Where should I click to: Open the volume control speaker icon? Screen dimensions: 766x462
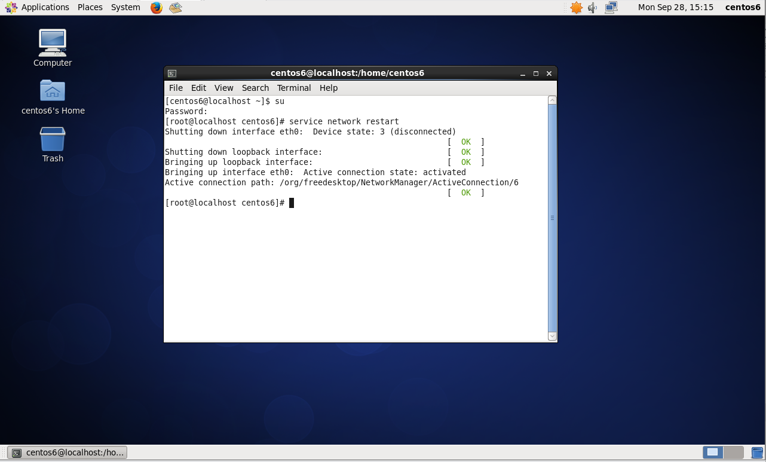pos(593,8)
